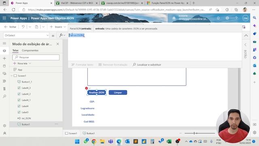Image resolution: width=259 pixels, height=146 pixels.
Task: Click Remover formatação
Action: [113, 64]
